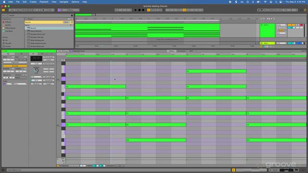This screenshot has height=173, width=308.
Task: Arm the Synth track for recording
Action: [302, 25]
